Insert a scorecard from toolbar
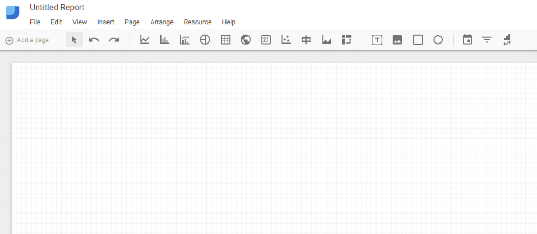Image resolution: width=537 pixels, height=234 pixels. point(266,40)
